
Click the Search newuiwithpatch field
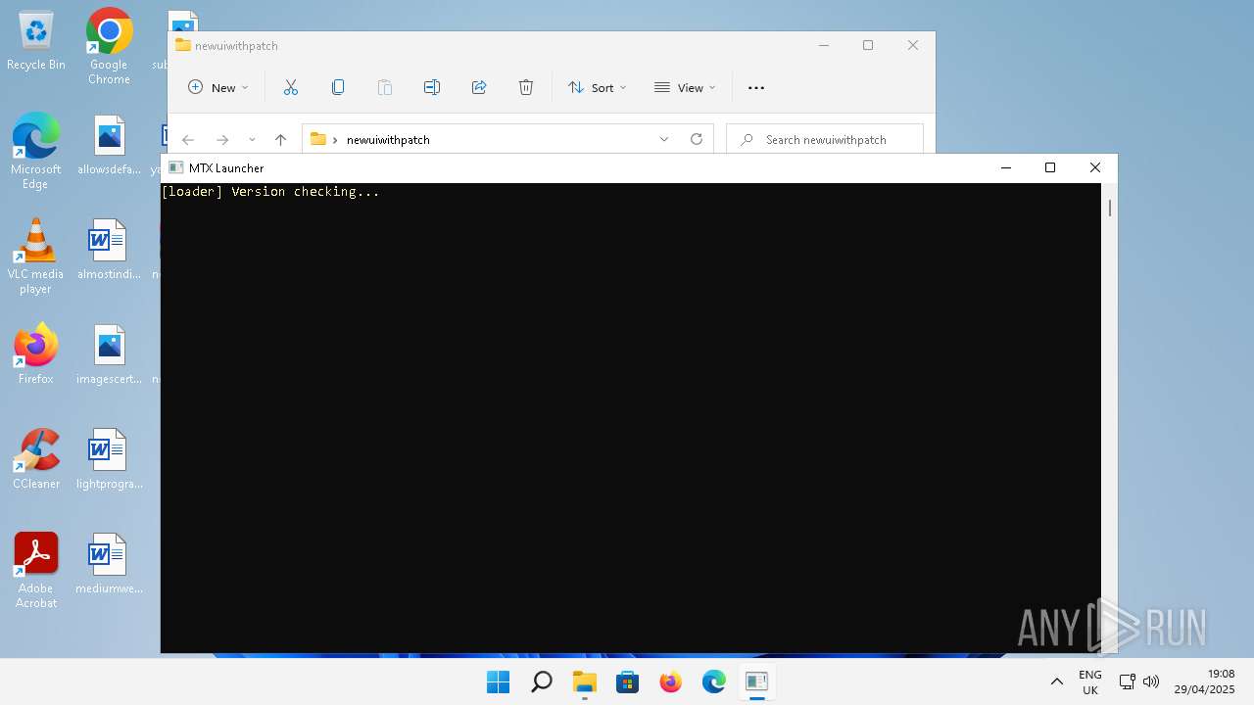(825, 139)
